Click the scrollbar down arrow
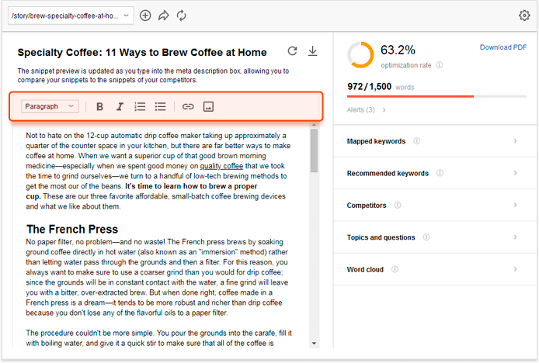The image size is (539, 363). tap(314, 343)
